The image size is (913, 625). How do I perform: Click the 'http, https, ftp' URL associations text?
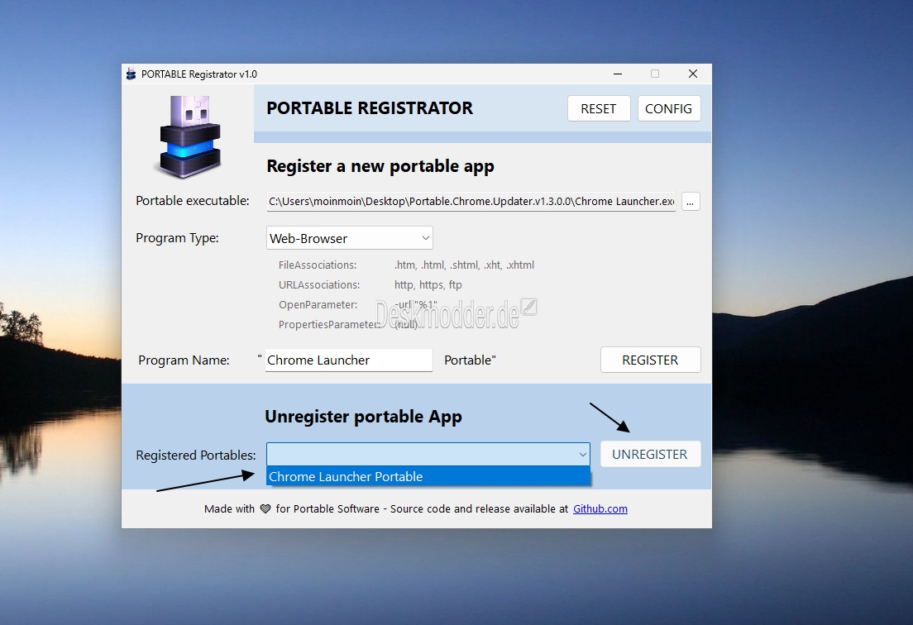point(428,284)
